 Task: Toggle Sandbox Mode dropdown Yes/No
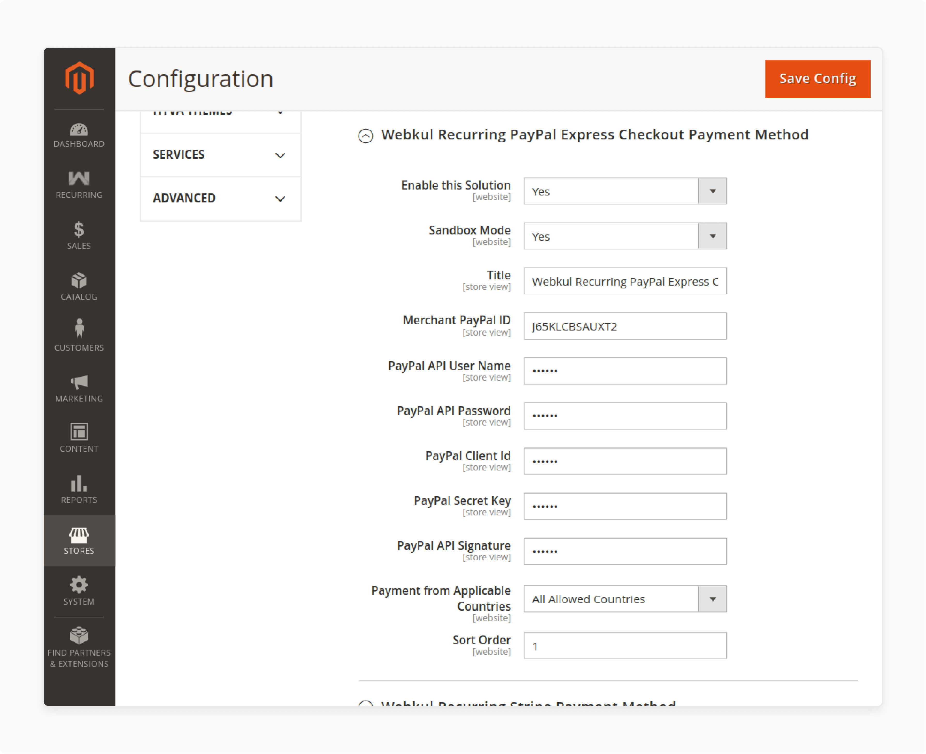coord(713,236)
